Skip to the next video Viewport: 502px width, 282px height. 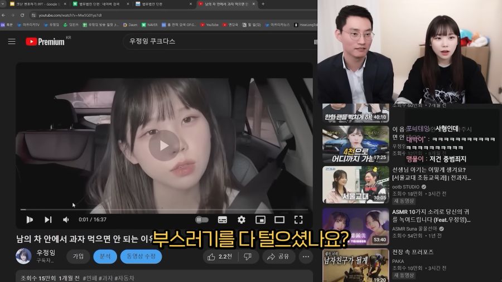[x=48, y=220]
